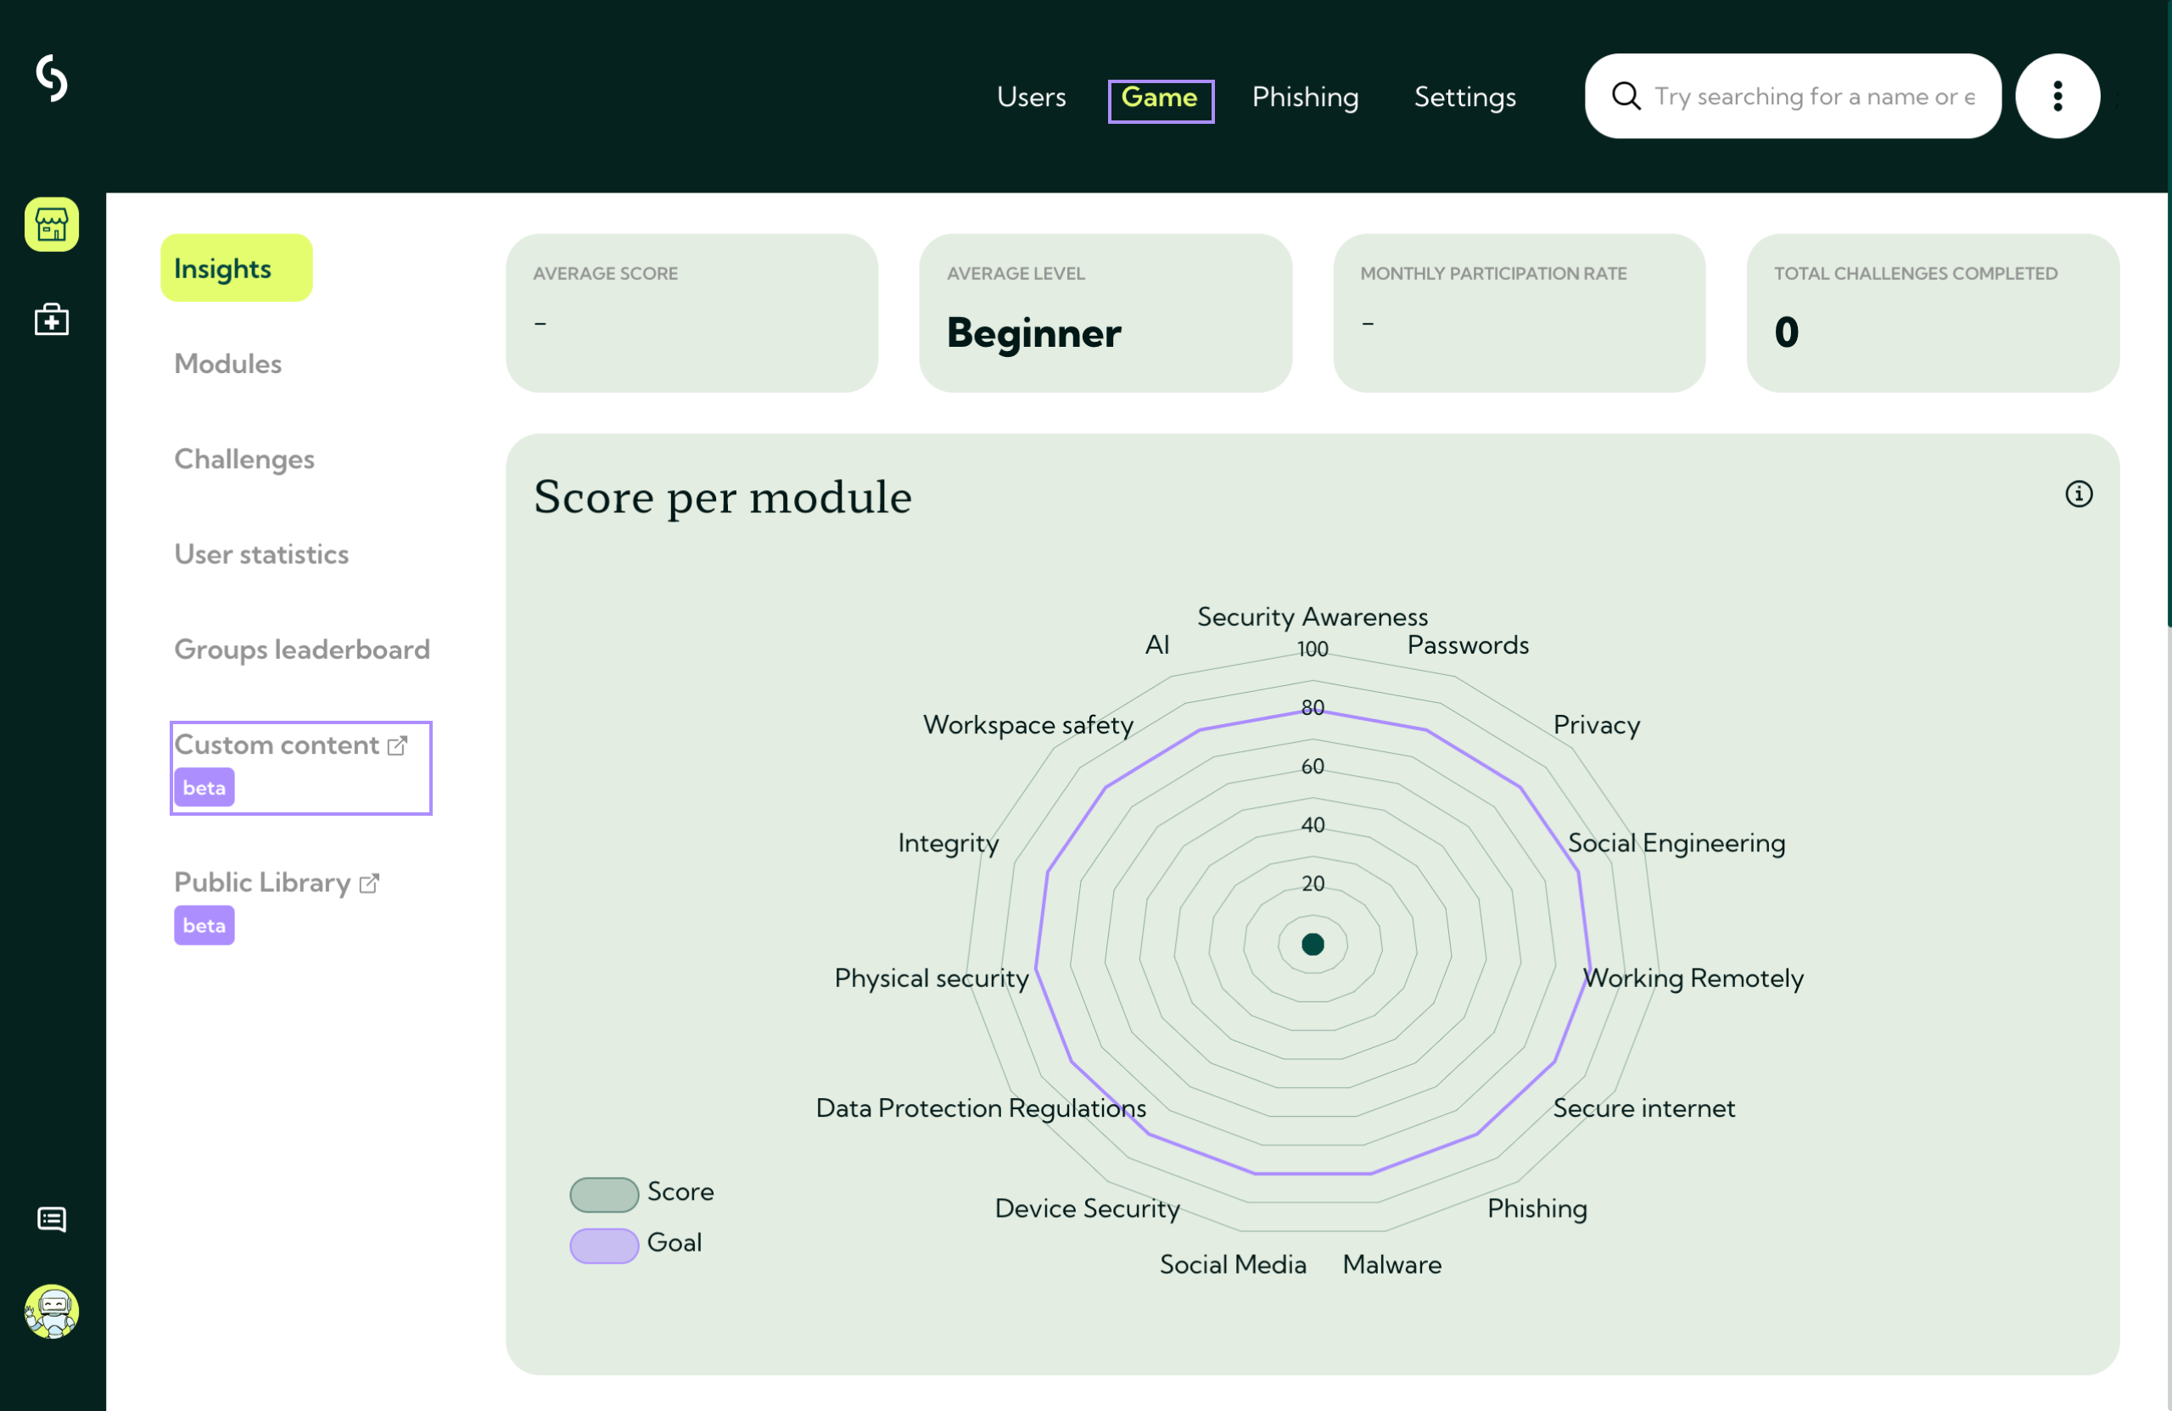Open Custom content via its external-link icon
The width and height of the screenshot is (2172, 1411).
[397, 745]
